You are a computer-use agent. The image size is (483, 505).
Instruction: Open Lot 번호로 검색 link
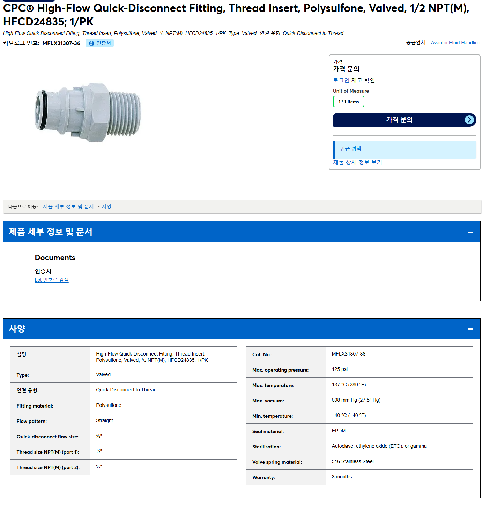click(x=52, y=280)
